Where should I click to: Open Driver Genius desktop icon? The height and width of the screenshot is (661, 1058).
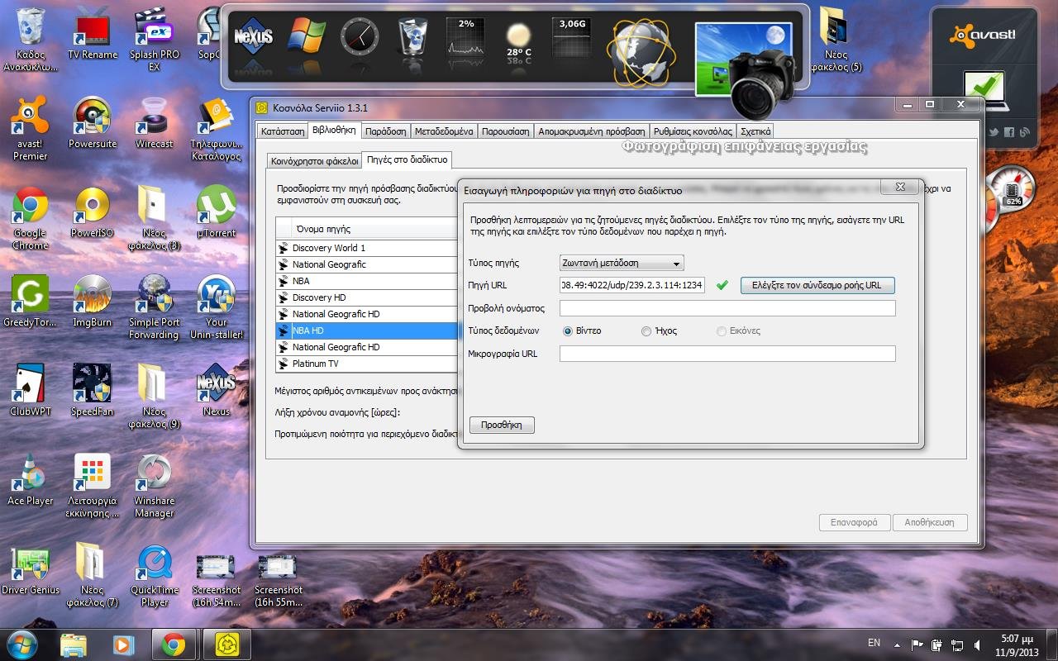[x=31, y=568]
